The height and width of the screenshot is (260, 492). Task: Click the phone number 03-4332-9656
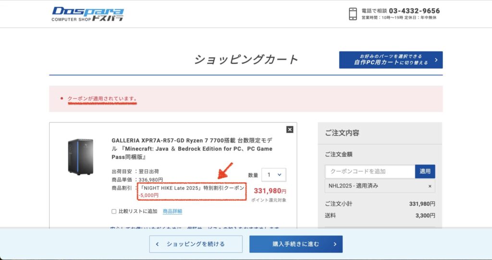tap(414, 11)
